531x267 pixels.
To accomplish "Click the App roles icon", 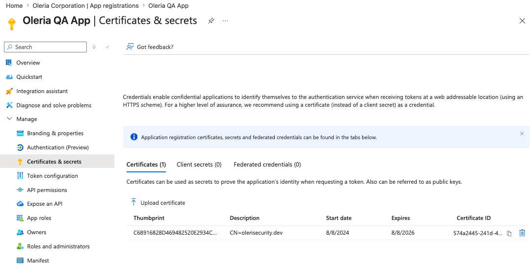I will click(x=20, y=218).
